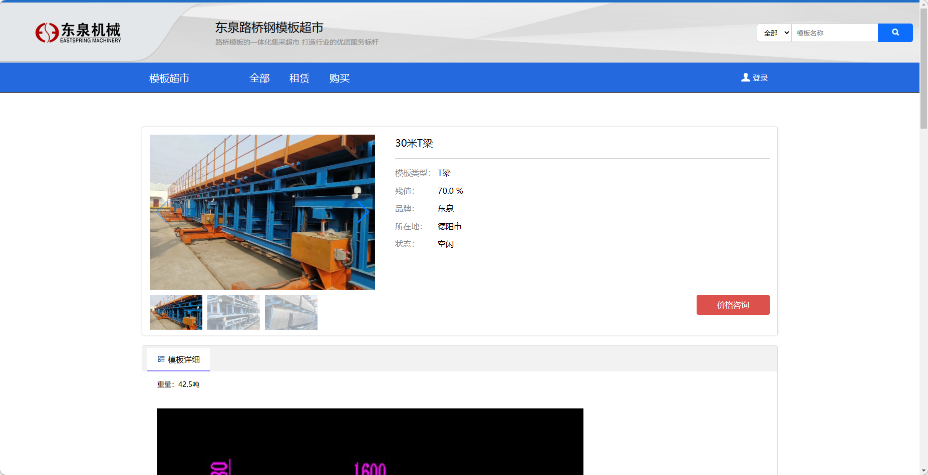Click the scrollbar down arrow
This screenshot has height=475, width=928.
923,471
